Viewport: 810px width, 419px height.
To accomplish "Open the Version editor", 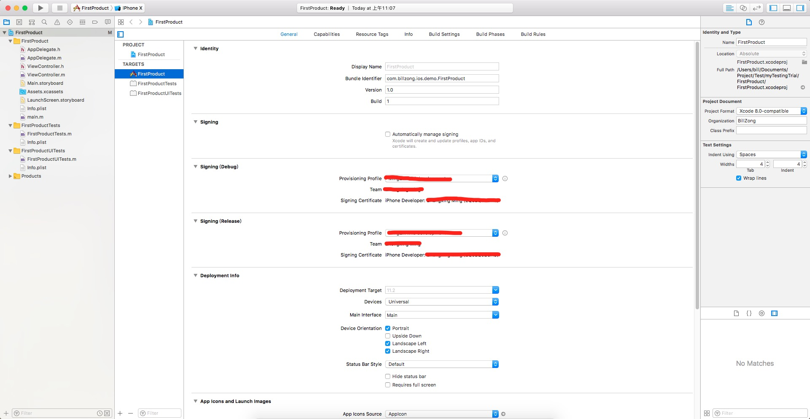I will [x=757, y=8].
